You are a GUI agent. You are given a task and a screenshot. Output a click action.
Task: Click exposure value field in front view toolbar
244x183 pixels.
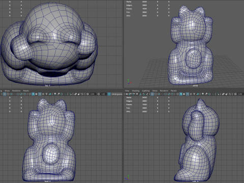pos(93,94)
